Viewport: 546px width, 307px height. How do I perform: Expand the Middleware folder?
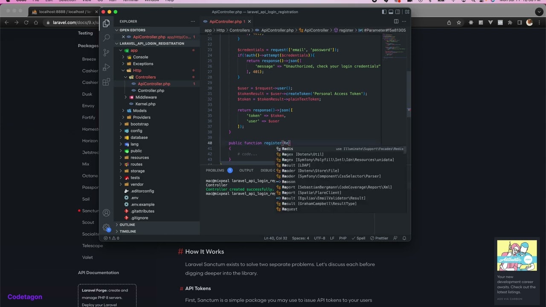[x=146, y=97]
